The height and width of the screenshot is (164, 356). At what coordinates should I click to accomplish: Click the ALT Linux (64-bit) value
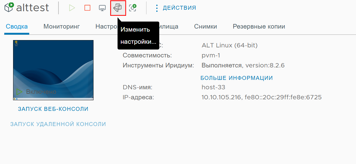click(x=230, y=46)
